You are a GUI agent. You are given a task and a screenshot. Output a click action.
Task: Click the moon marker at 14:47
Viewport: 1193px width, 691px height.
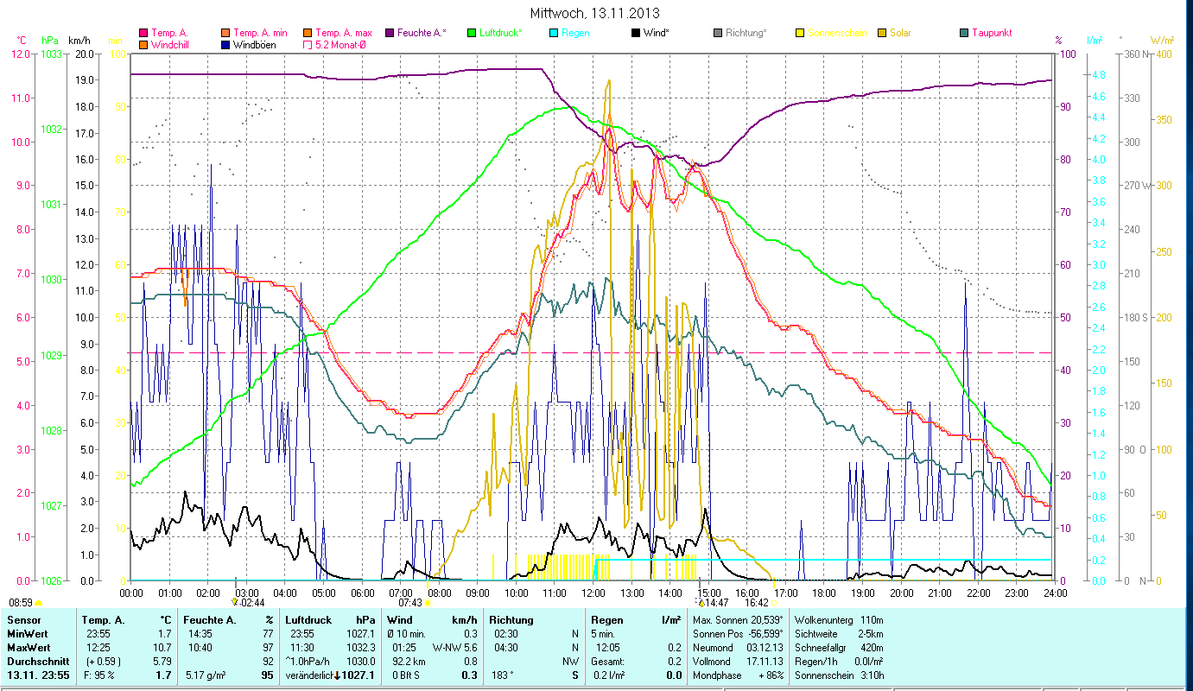pos(701,602)
